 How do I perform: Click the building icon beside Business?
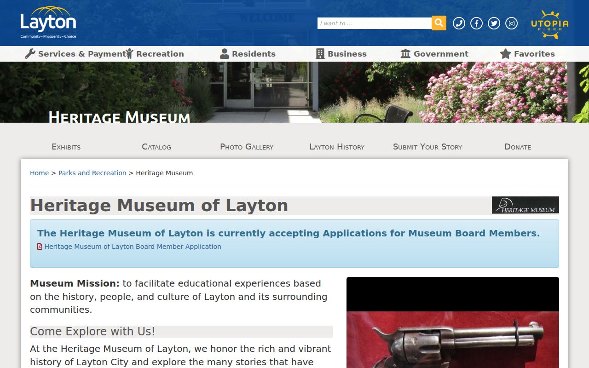(320, 54)
